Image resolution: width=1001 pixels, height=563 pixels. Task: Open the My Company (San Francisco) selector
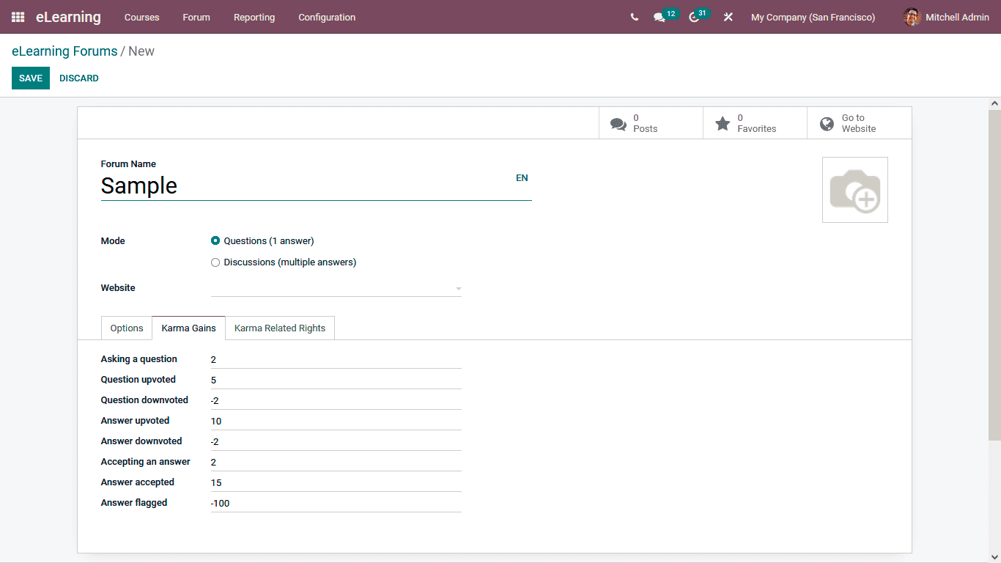coord(812,17)
